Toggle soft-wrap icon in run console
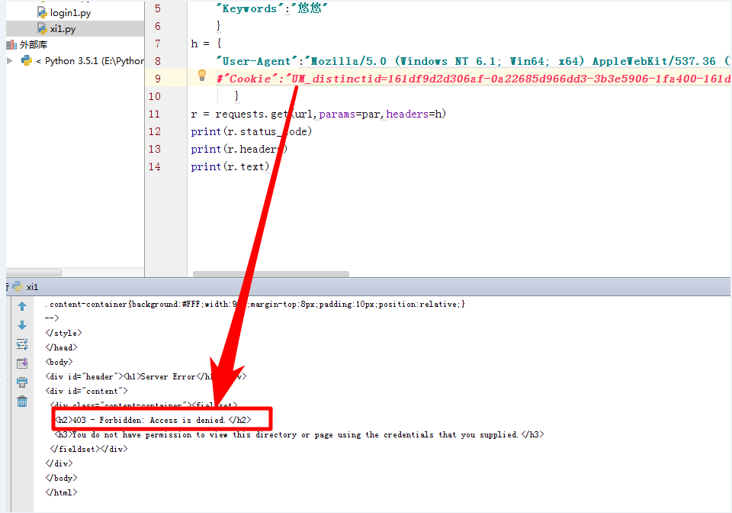Screen dimensions: 732x513 22,344
